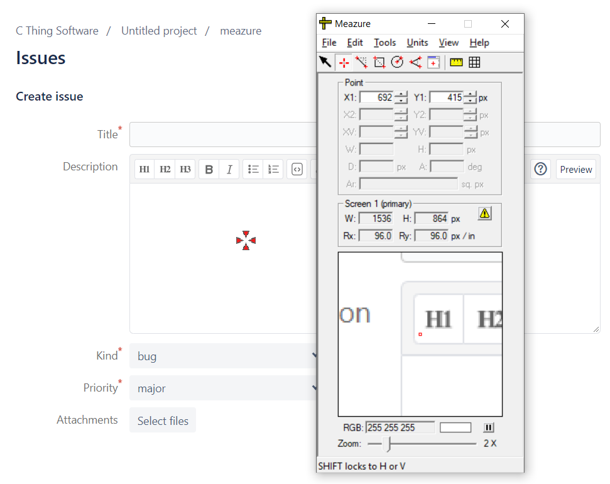This screenshot has width=610, height=484.
Task: Open the Kind dropdown showing bug
Action: click(223, 356)
